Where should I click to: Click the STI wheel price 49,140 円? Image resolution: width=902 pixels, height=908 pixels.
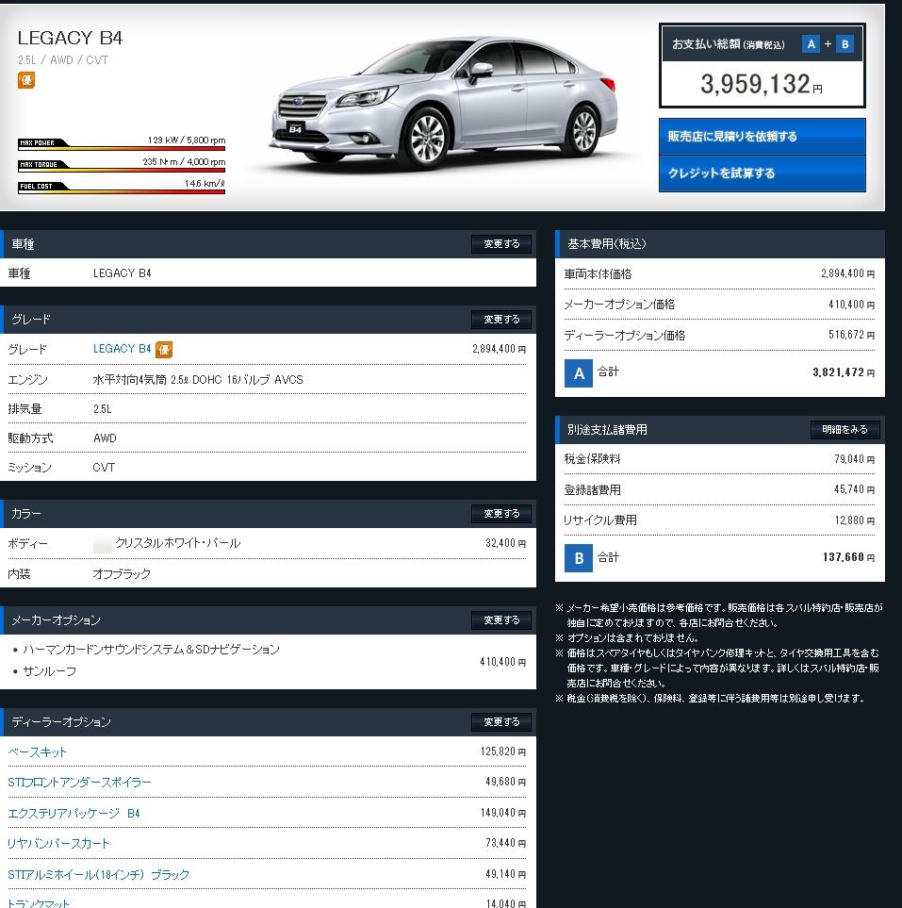tap(505, 874)
